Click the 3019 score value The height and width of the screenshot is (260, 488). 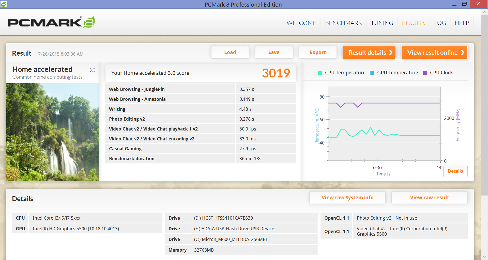click(x=276, y=73)
